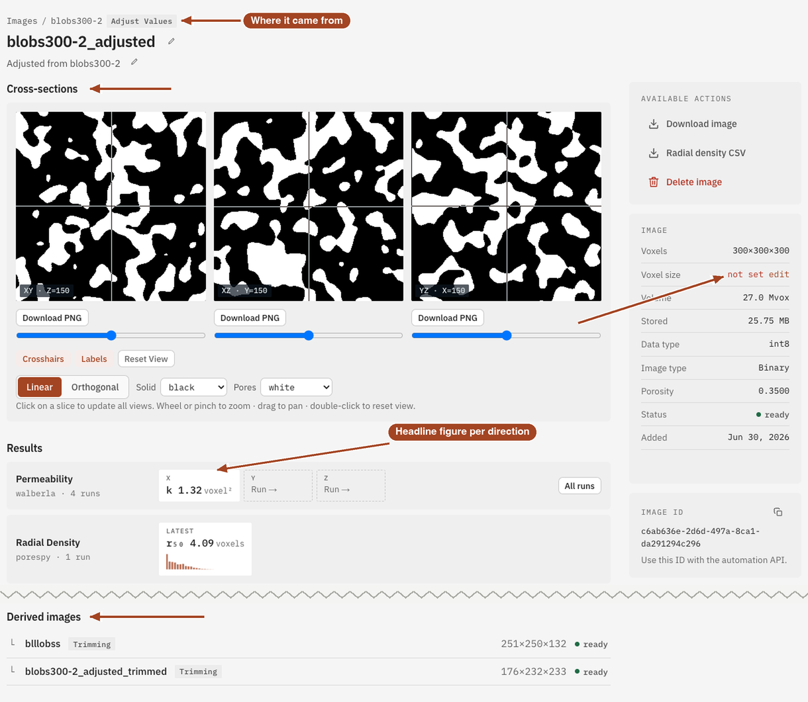Click the Voxels value 300×300×300
808x702 pixels.
click(x=761, y=251)
